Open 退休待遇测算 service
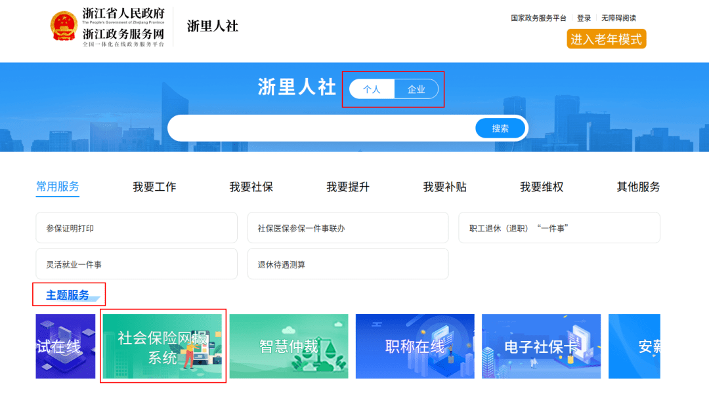The height and width of the screenshot is (402, 709). click(x=348, y=264)
